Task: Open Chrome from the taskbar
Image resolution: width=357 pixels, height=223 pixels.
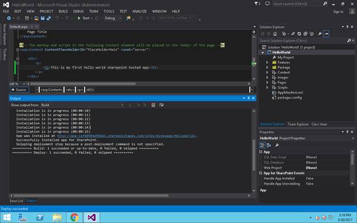Action: click(74, 217)
